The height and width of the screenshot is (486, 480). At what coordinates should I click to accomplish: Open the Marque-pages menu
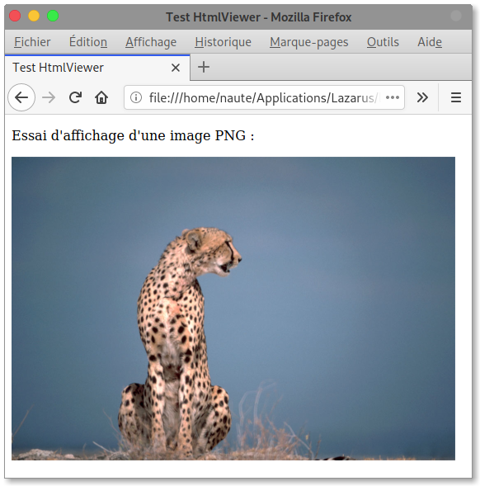(309, 42)
